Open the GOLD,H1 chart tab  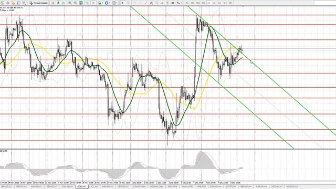82,187
